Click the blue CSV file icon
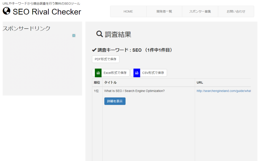Screen dimensions: 259x161 coord(137,73)
